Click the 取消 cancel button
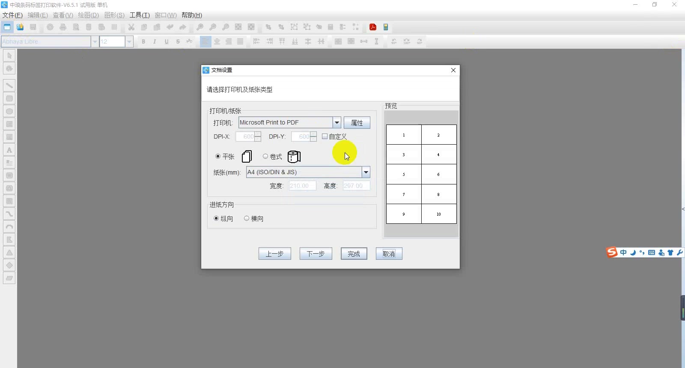 pyautogui.click(x=389, y=254)
